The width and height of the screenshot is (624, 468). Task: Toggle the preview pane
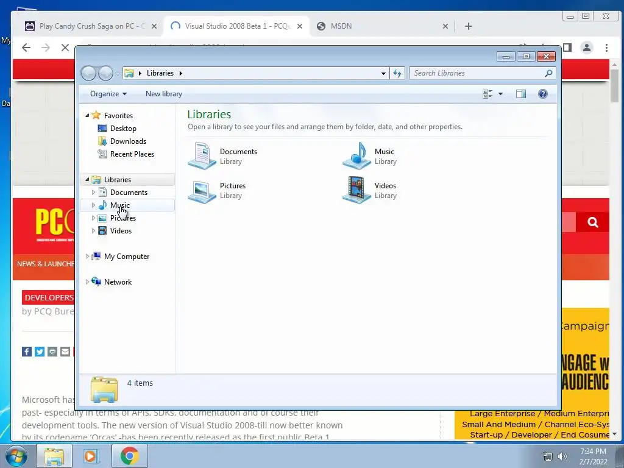pyautogui.click(x=521, y=94)
